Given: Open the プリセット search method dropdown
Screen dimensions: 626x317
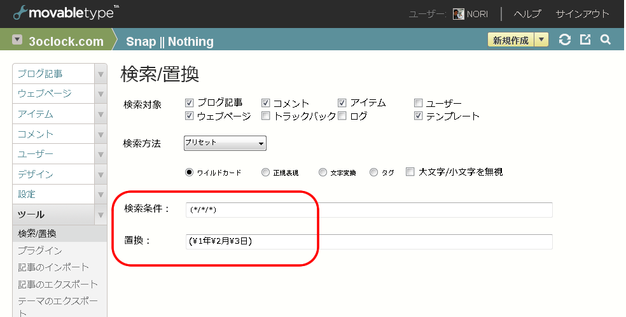Looking at the screenshot, I should [x=225, y=143].
